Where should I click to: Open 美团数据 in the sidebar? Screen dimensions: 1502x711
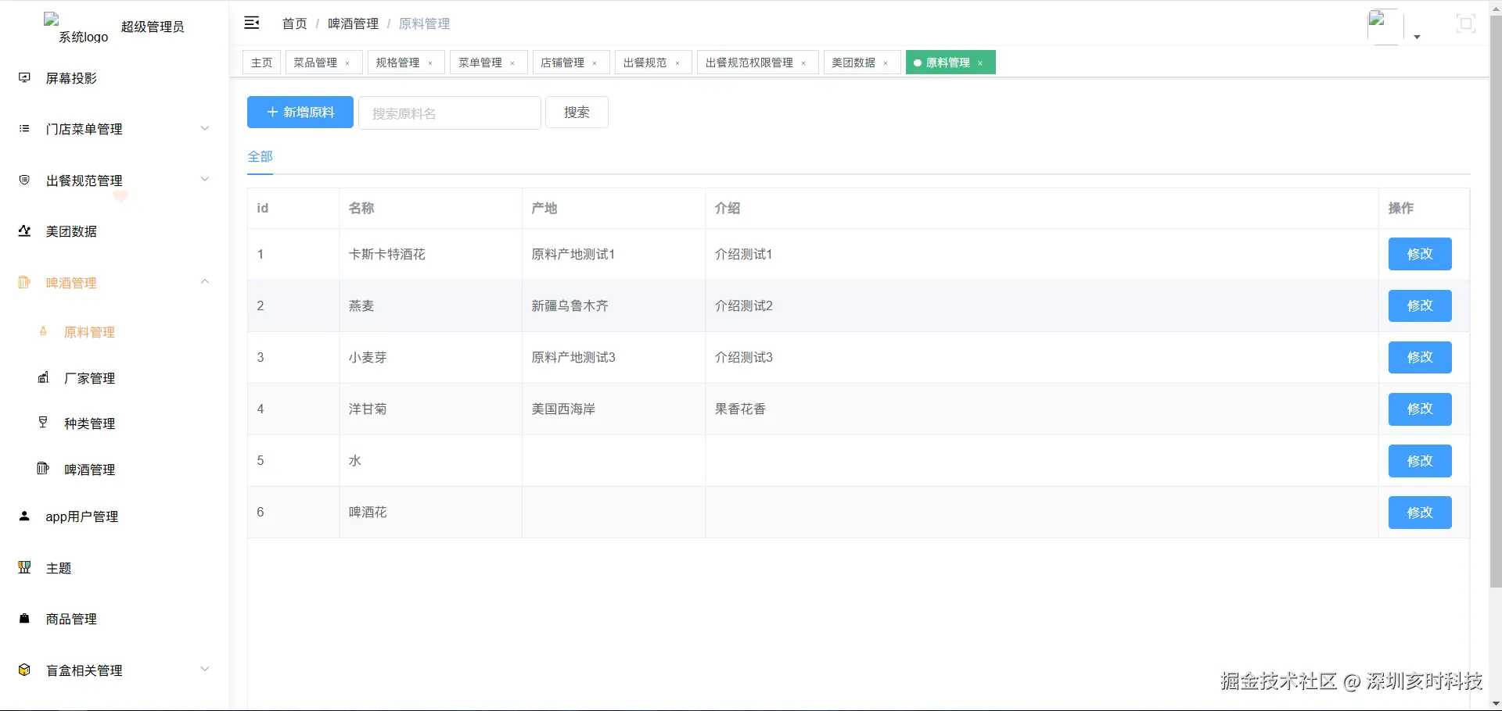71,231
